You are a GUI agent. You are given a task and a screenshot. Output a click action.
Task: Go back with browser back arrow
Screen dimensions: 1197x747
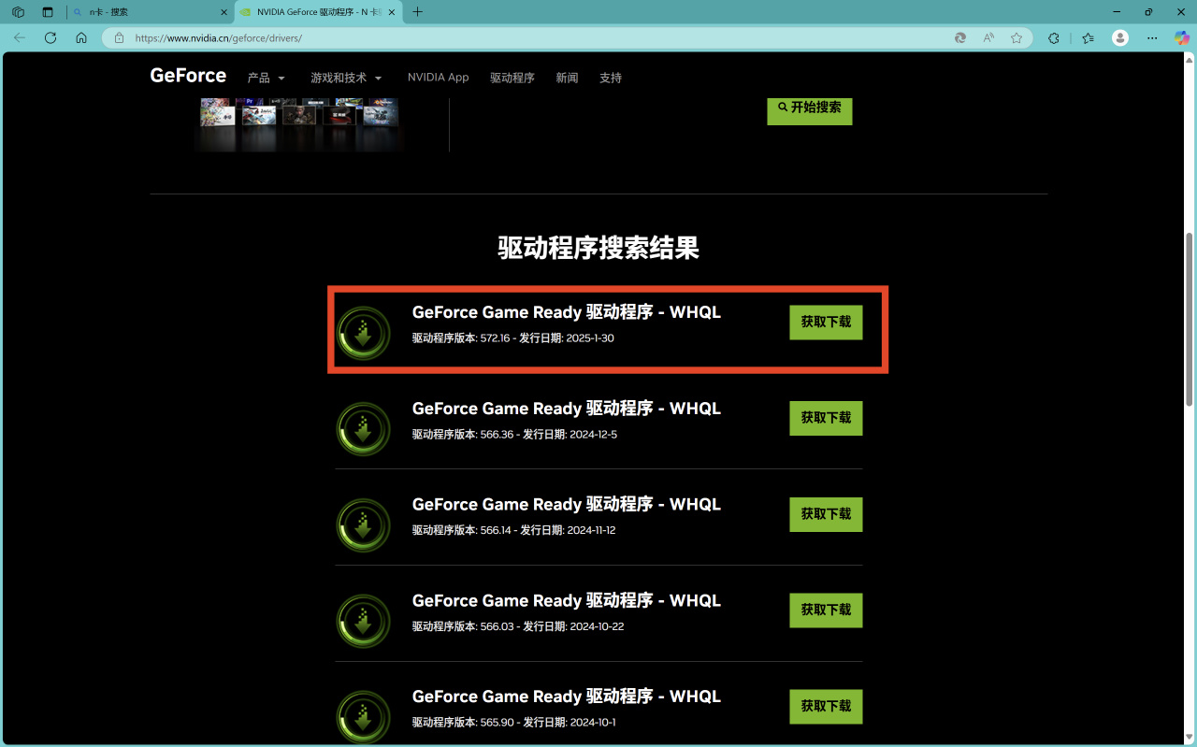tap(20, 38)
